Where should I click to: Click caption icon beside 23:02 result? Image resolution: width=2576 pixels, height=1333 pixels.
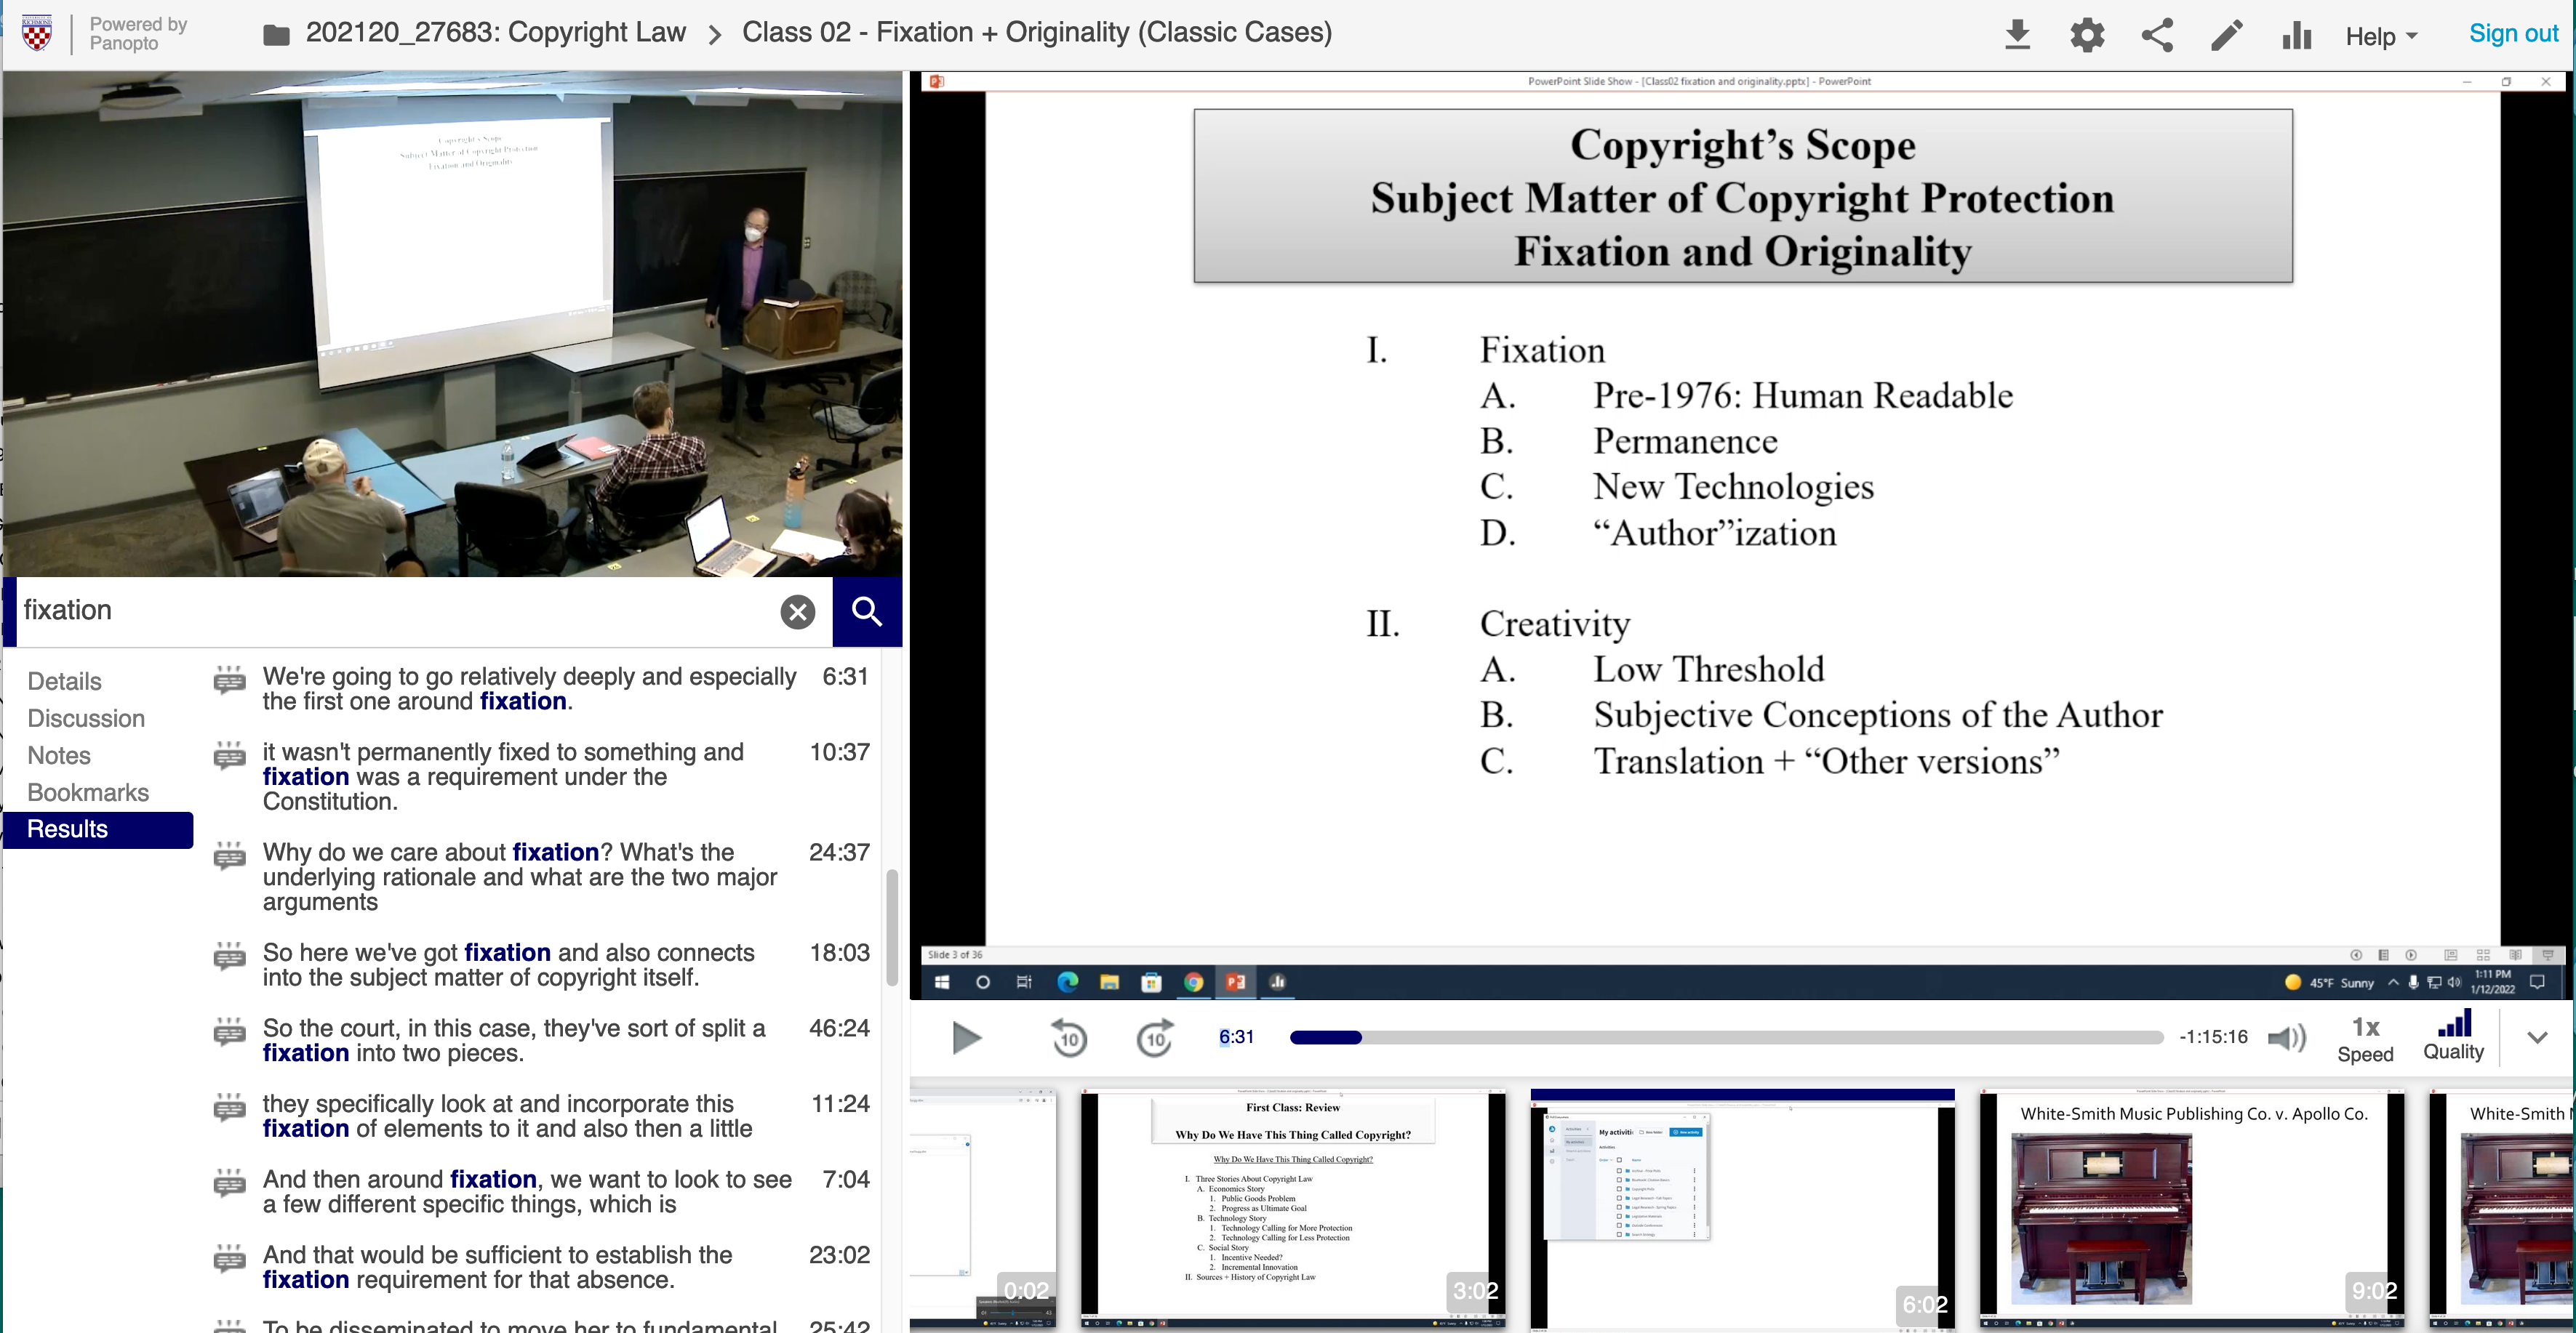(x=229, y=1258)
